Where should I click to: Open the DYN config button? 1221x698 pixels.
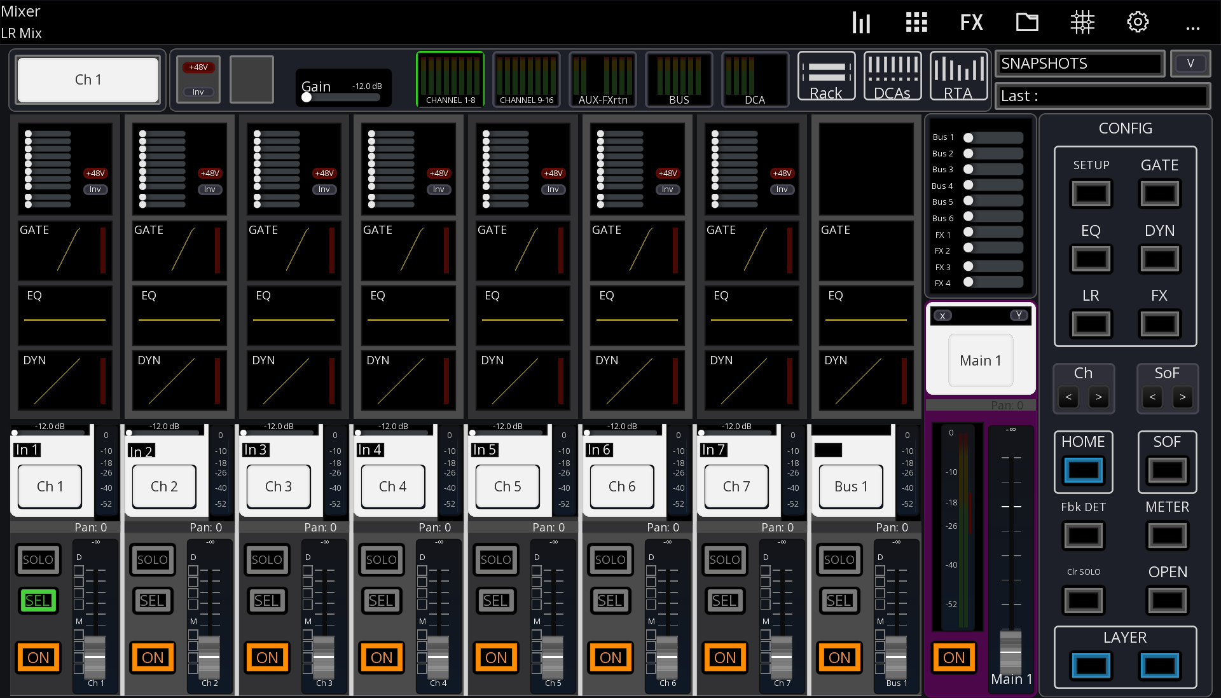pos(1159,259)
